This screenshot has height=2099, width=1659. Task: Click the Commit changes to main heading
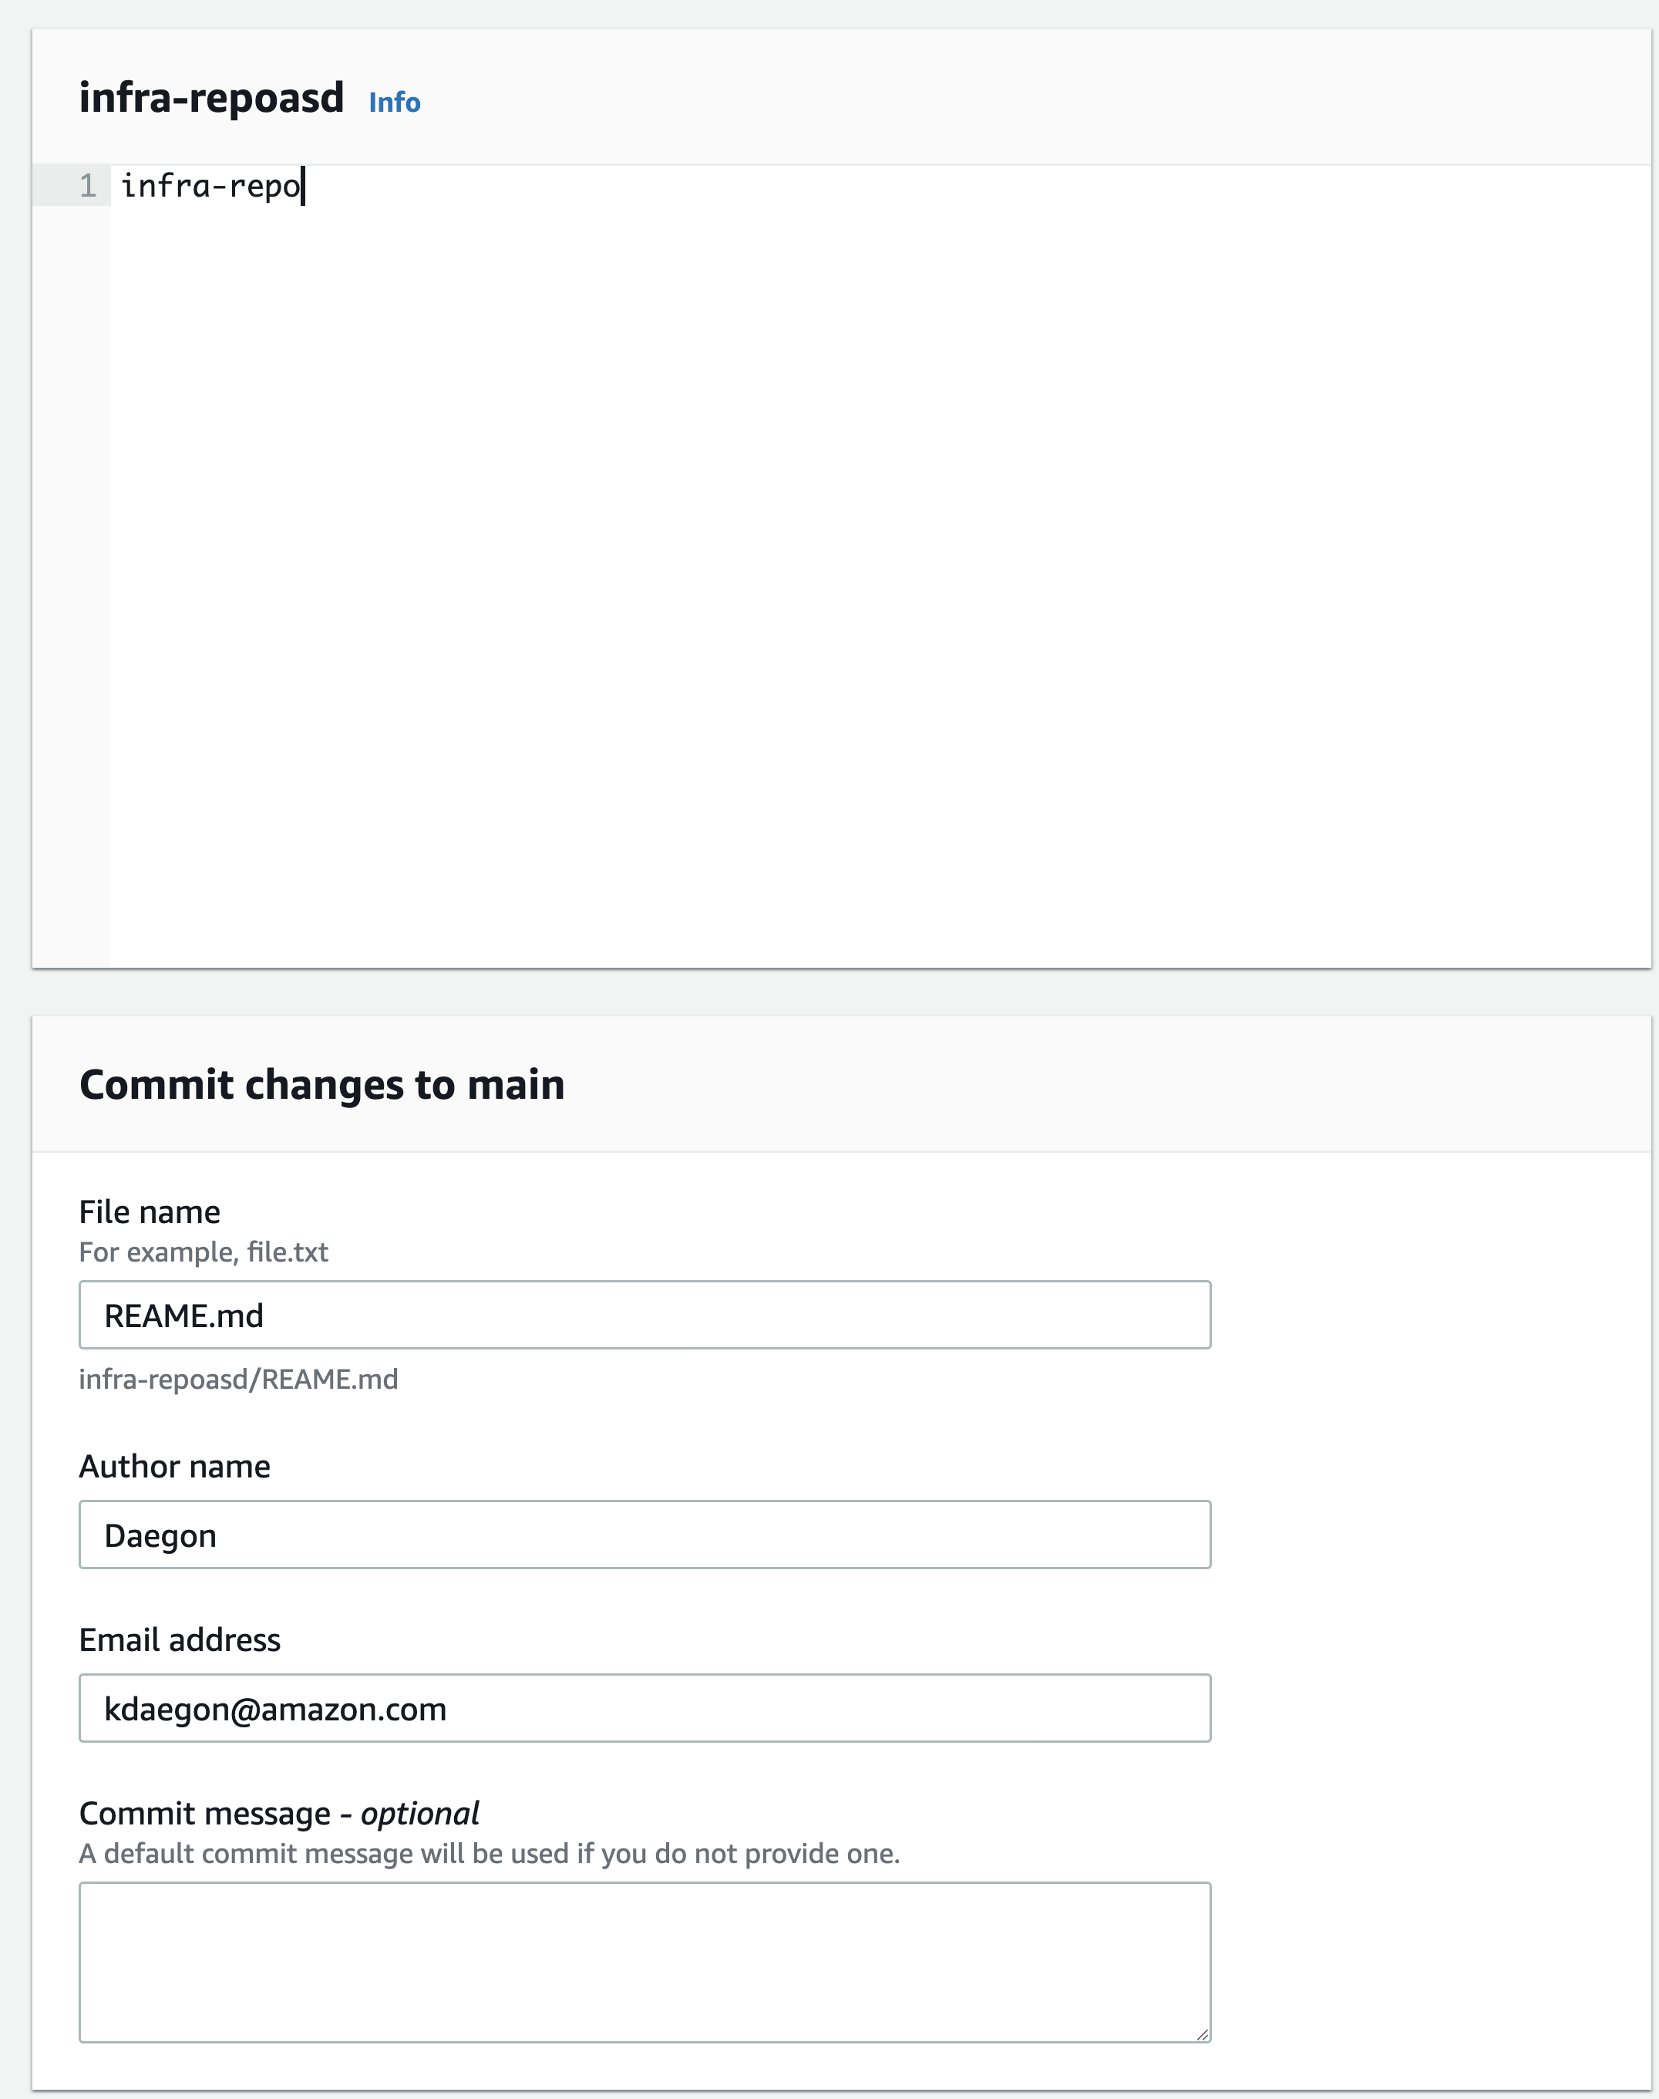[x=321, y=1084]
